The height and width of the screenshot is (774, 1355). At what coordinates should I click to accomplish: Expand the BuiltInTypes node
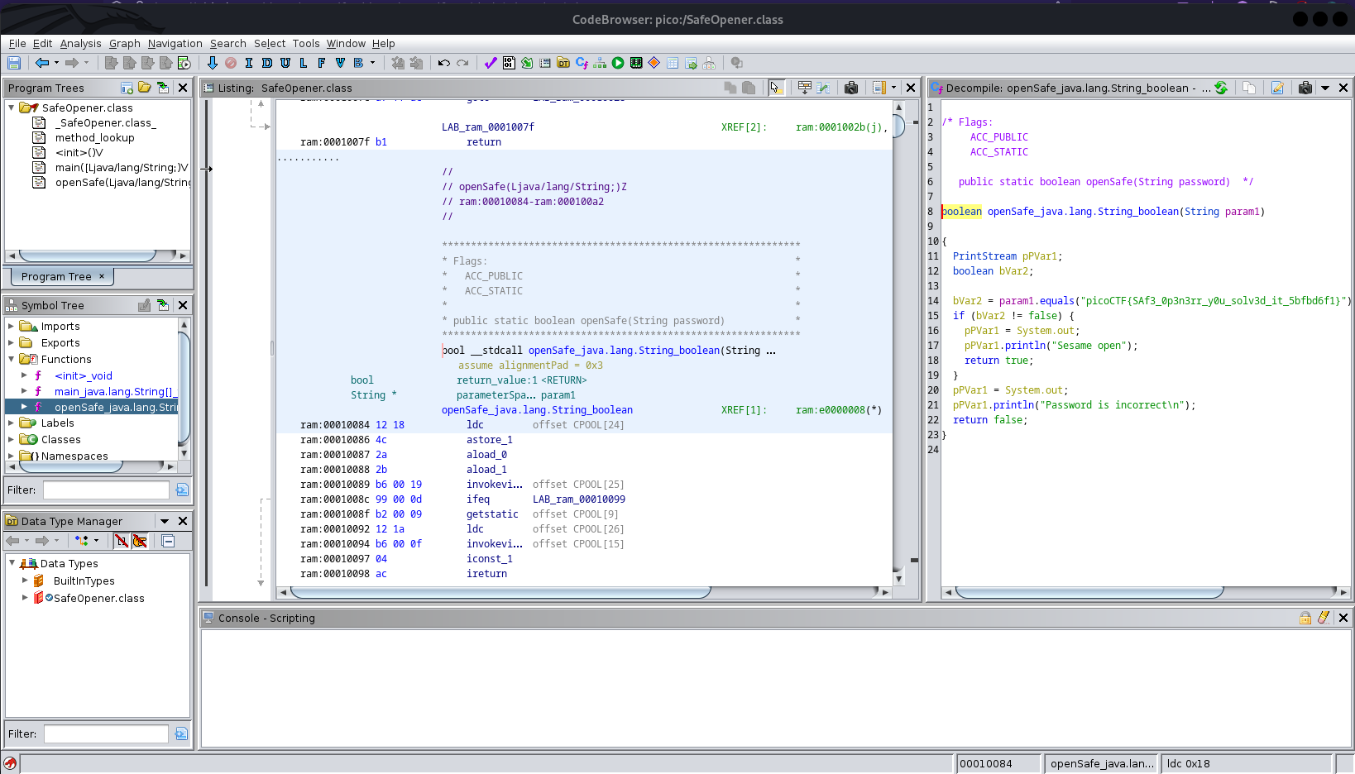click(x=25, y=580)
